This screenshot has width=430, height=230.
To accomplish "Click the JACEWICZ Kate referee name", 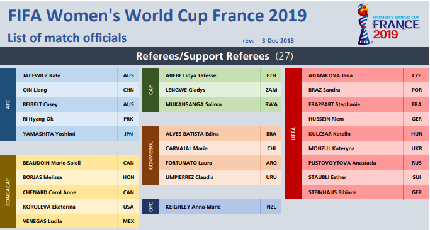I will 42,75.
